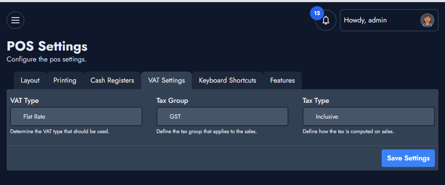Image resolution: width=445 pixels, height=185 pixels.
Task: Open the hamburger sidebar menu
Action: coord(15,20)
